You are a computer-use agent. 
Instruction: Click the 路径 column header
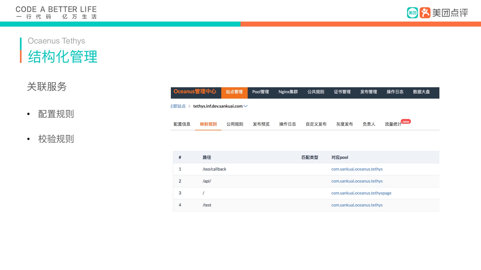pos(207,157)
